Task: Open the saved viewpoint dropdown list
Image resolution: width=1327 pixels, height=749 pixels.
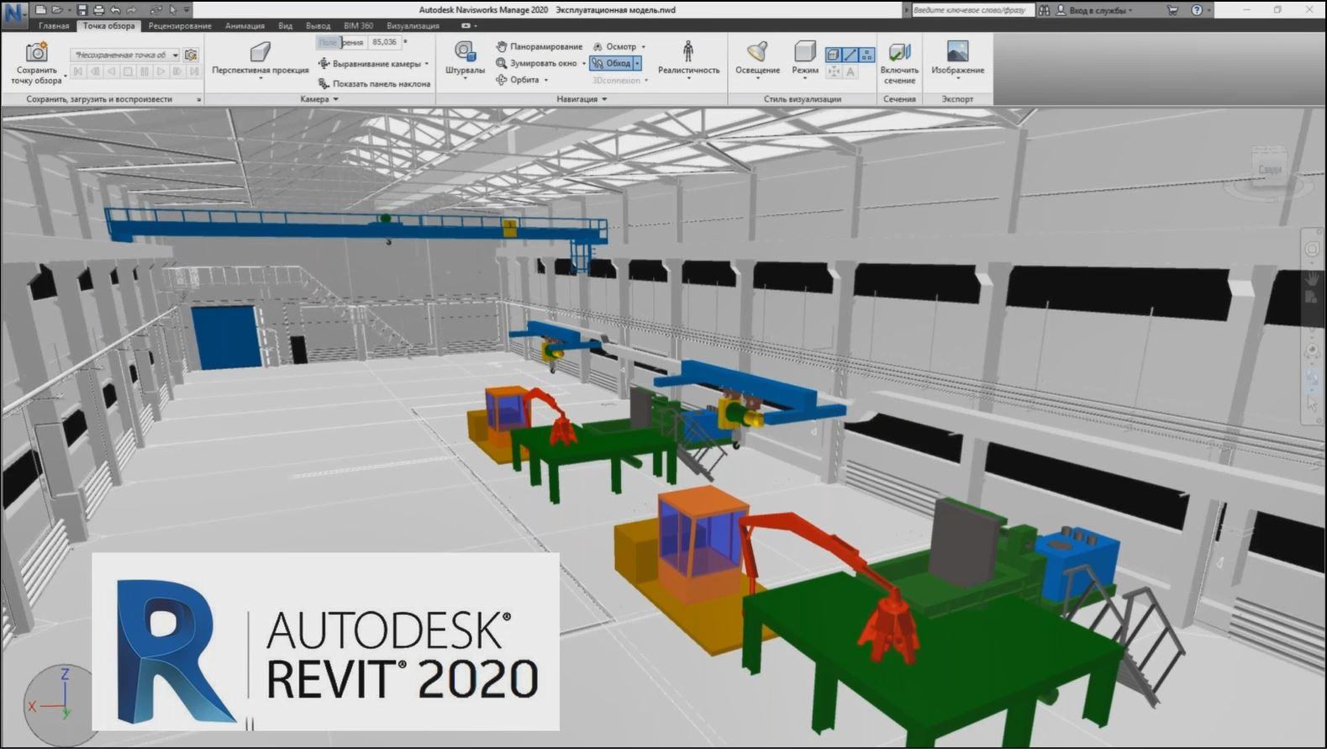Action: click(175, 55)
